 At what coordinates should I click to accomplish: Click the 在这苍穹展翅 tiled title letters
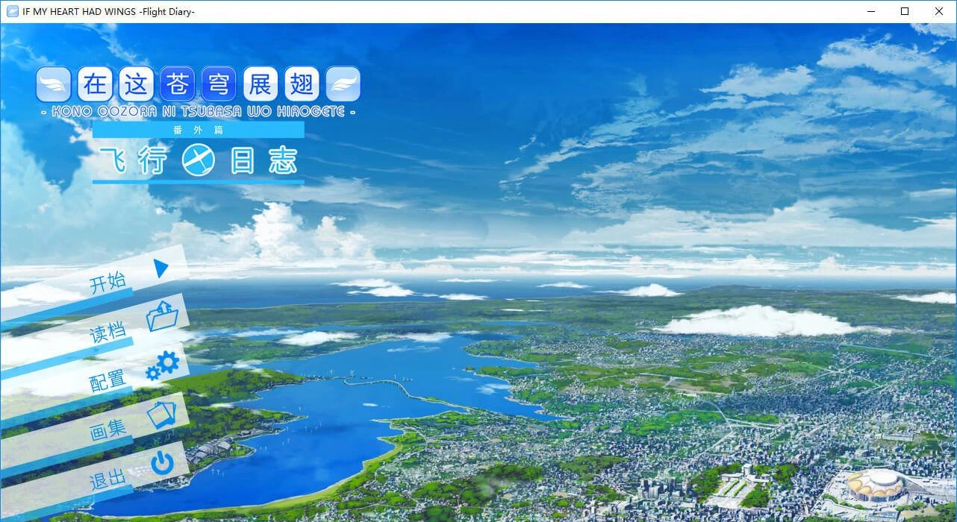pos(198,84)
